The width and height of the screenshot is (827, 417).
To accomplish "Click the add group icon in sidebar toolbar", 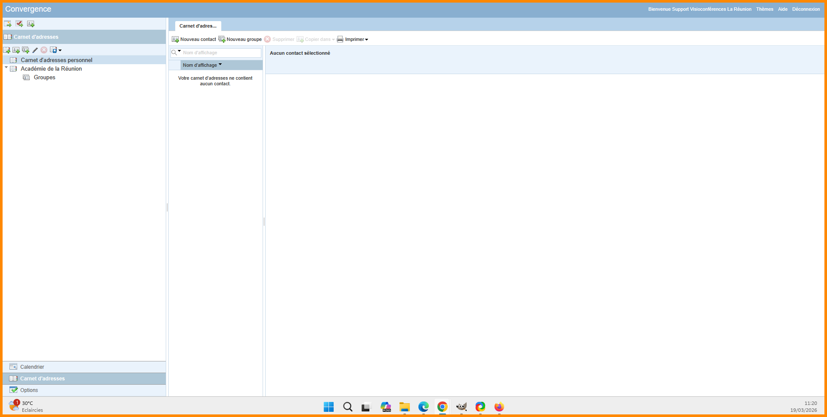I will pyautogui.click(x=26, y=50).
